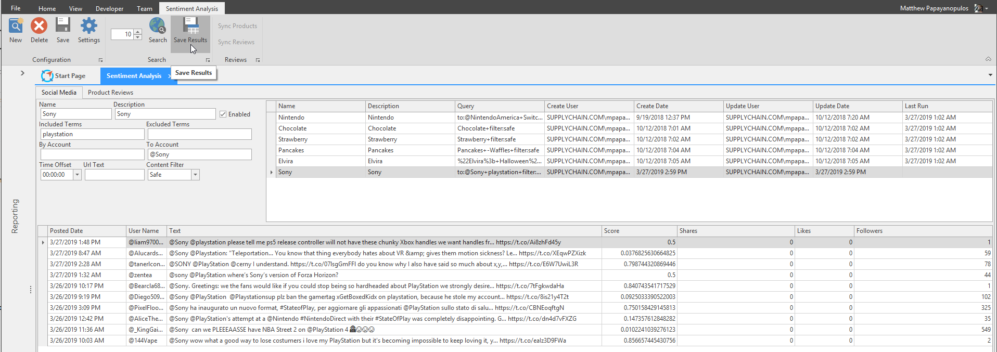Click the side panel splitter dots handle
The image size is (997, 352).
(30, 290)
